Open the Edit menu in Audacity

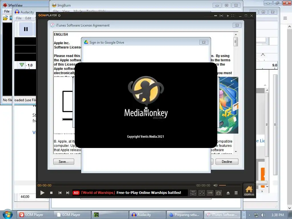click(x=28, y=18)
